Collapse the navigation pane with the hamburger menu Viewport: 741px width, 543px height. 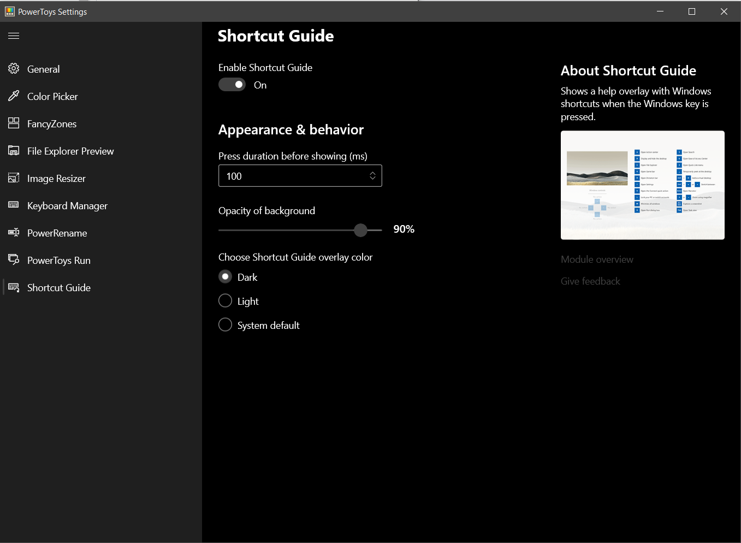click(x=13, y=36)
